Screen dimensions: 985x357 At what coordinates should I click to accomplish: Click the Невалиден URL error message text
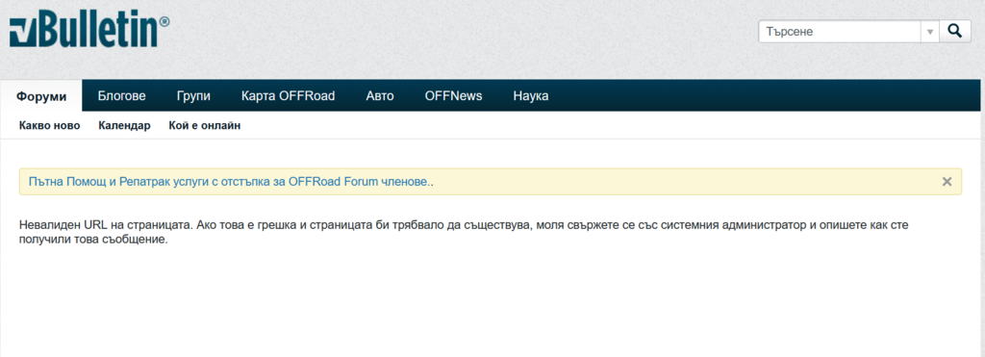pos(464,232)
